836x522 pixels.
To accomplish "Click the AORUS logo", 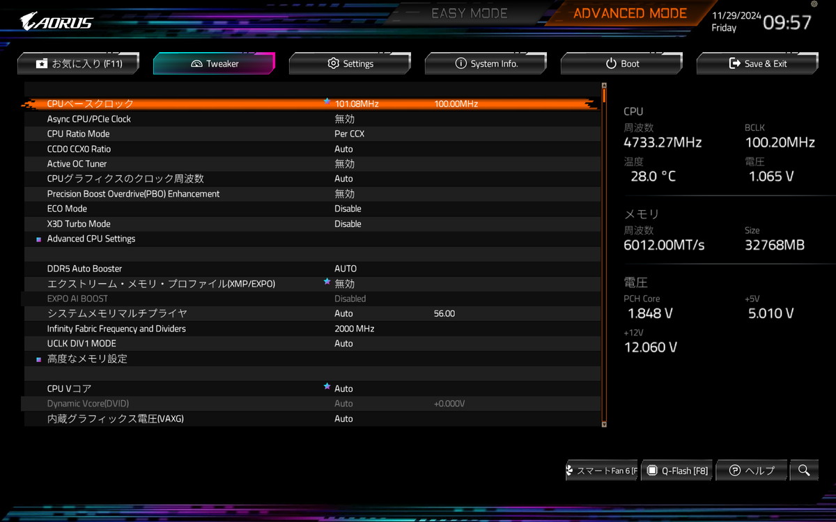I will 56,21.
